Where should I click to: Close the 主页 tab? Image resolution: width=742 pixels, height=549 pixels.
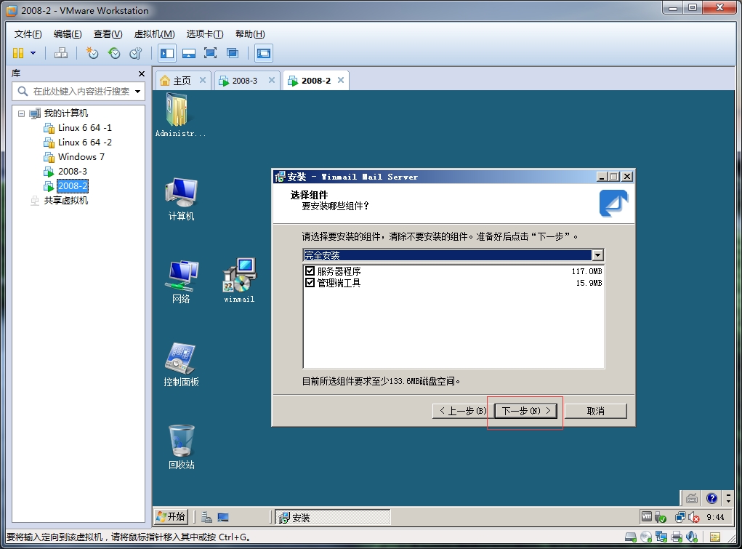(203, 80)
